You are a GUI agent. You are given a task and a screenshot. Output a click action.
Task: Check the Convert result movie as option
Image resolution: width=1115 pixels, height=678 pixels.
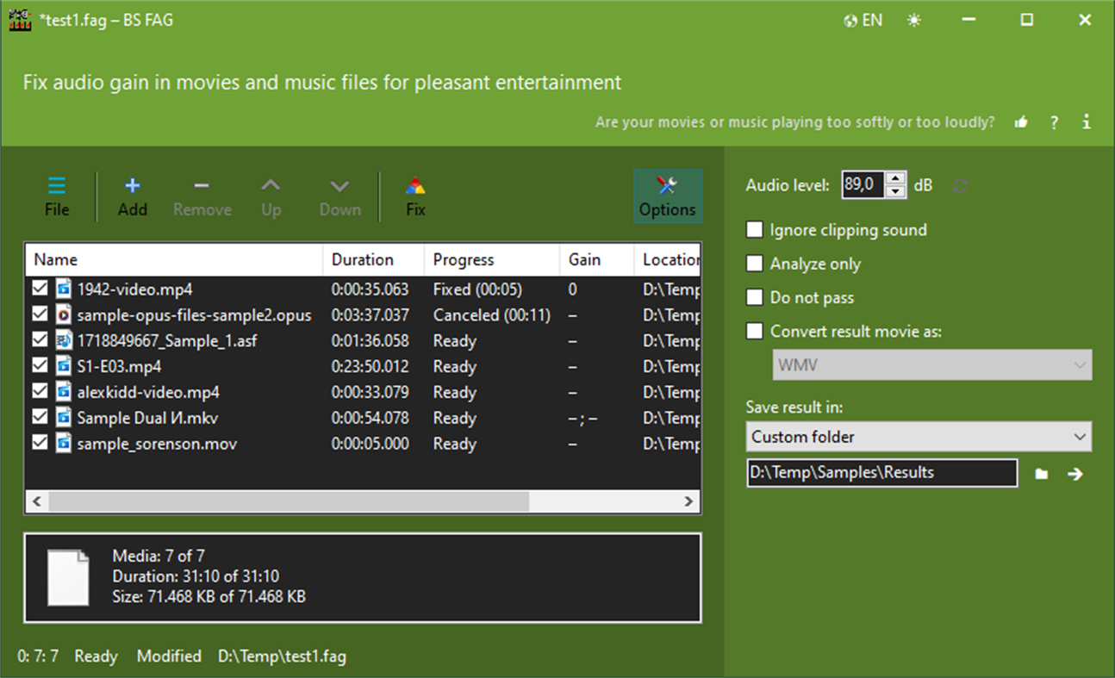click(x=754, y=331)
